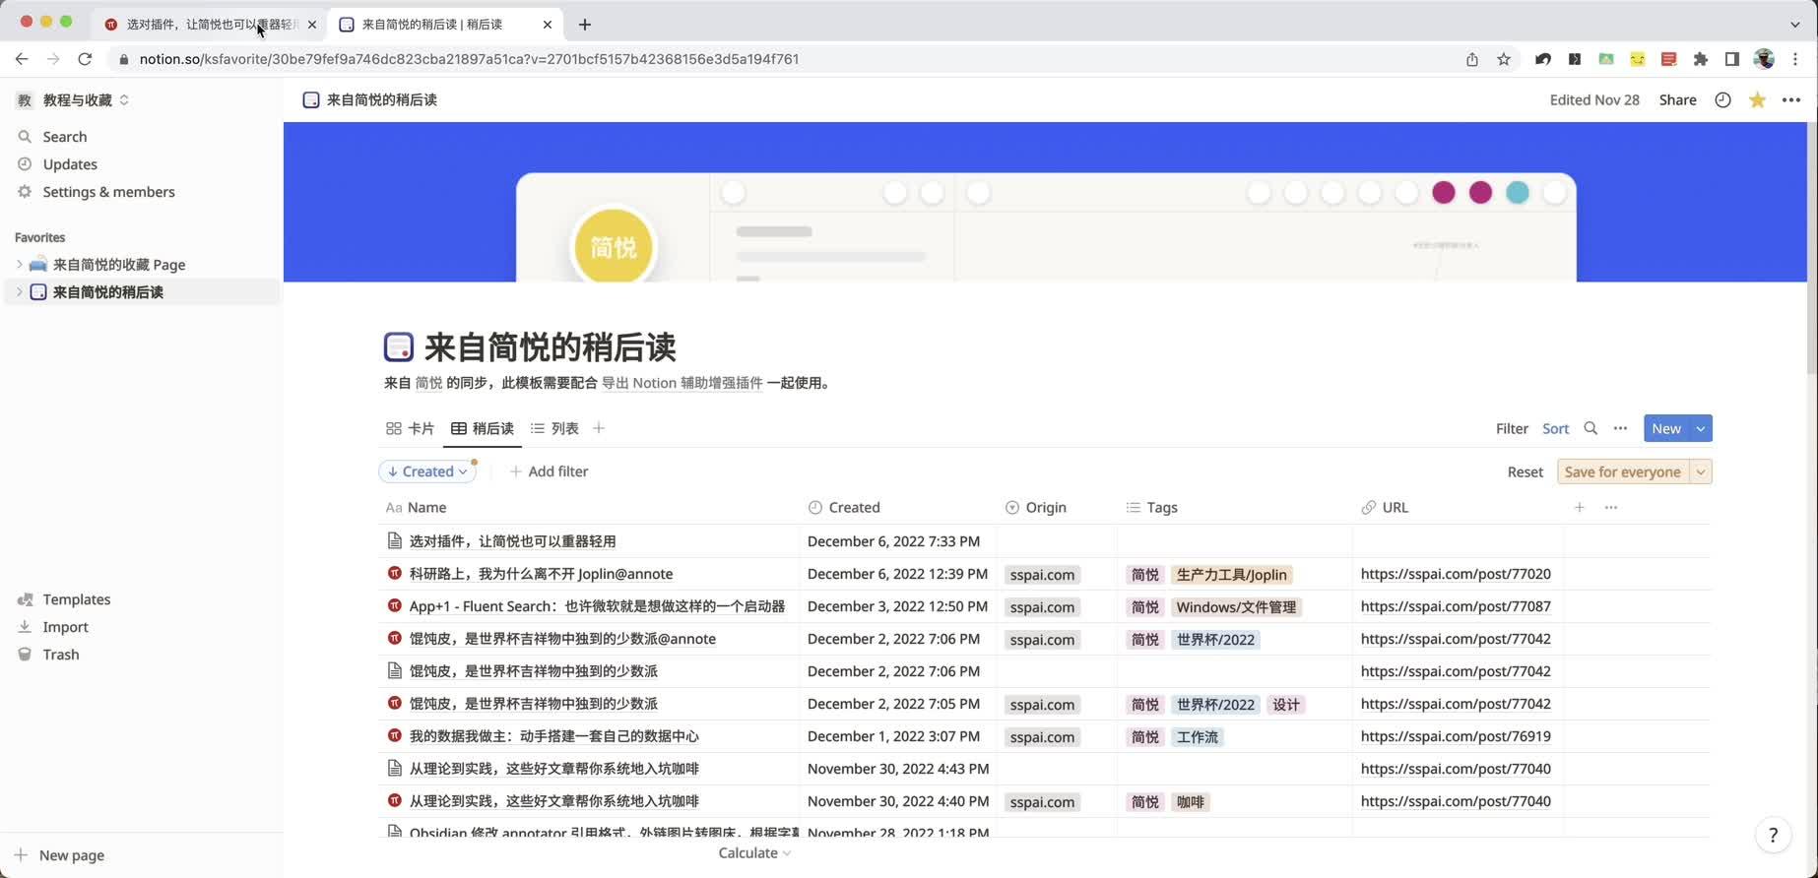
Task: Click the page icon beside the title
Action: [x=398, y=346]
